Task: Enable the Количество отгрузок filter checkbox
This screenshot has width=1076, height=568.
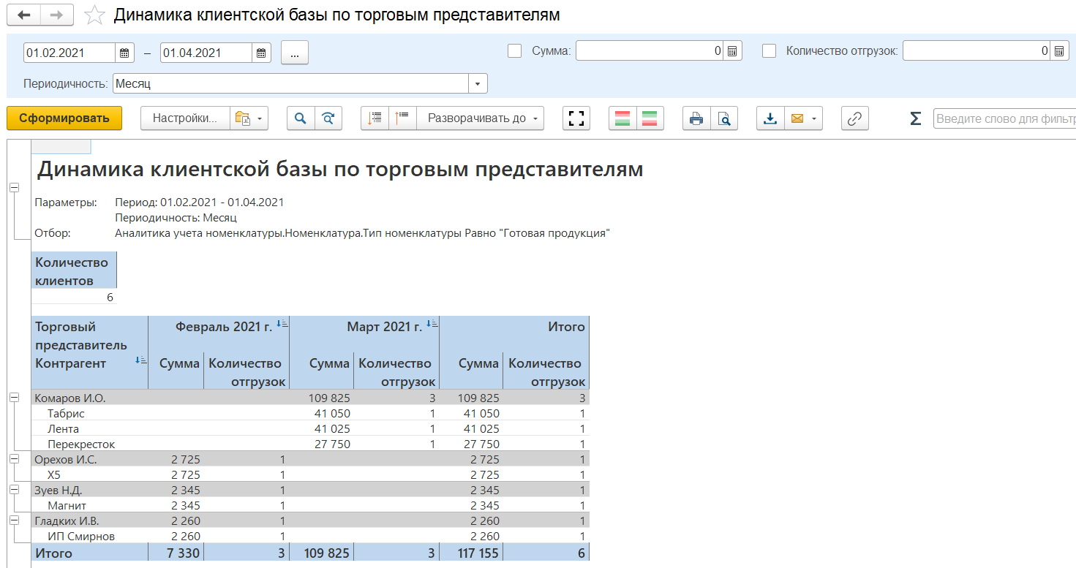Action: 769,51
